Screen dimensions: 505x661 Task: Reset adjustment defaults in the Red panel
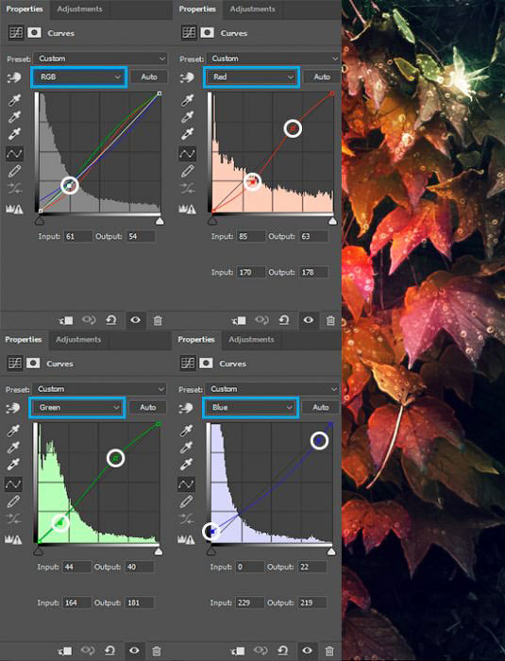[x=284, y=320]
